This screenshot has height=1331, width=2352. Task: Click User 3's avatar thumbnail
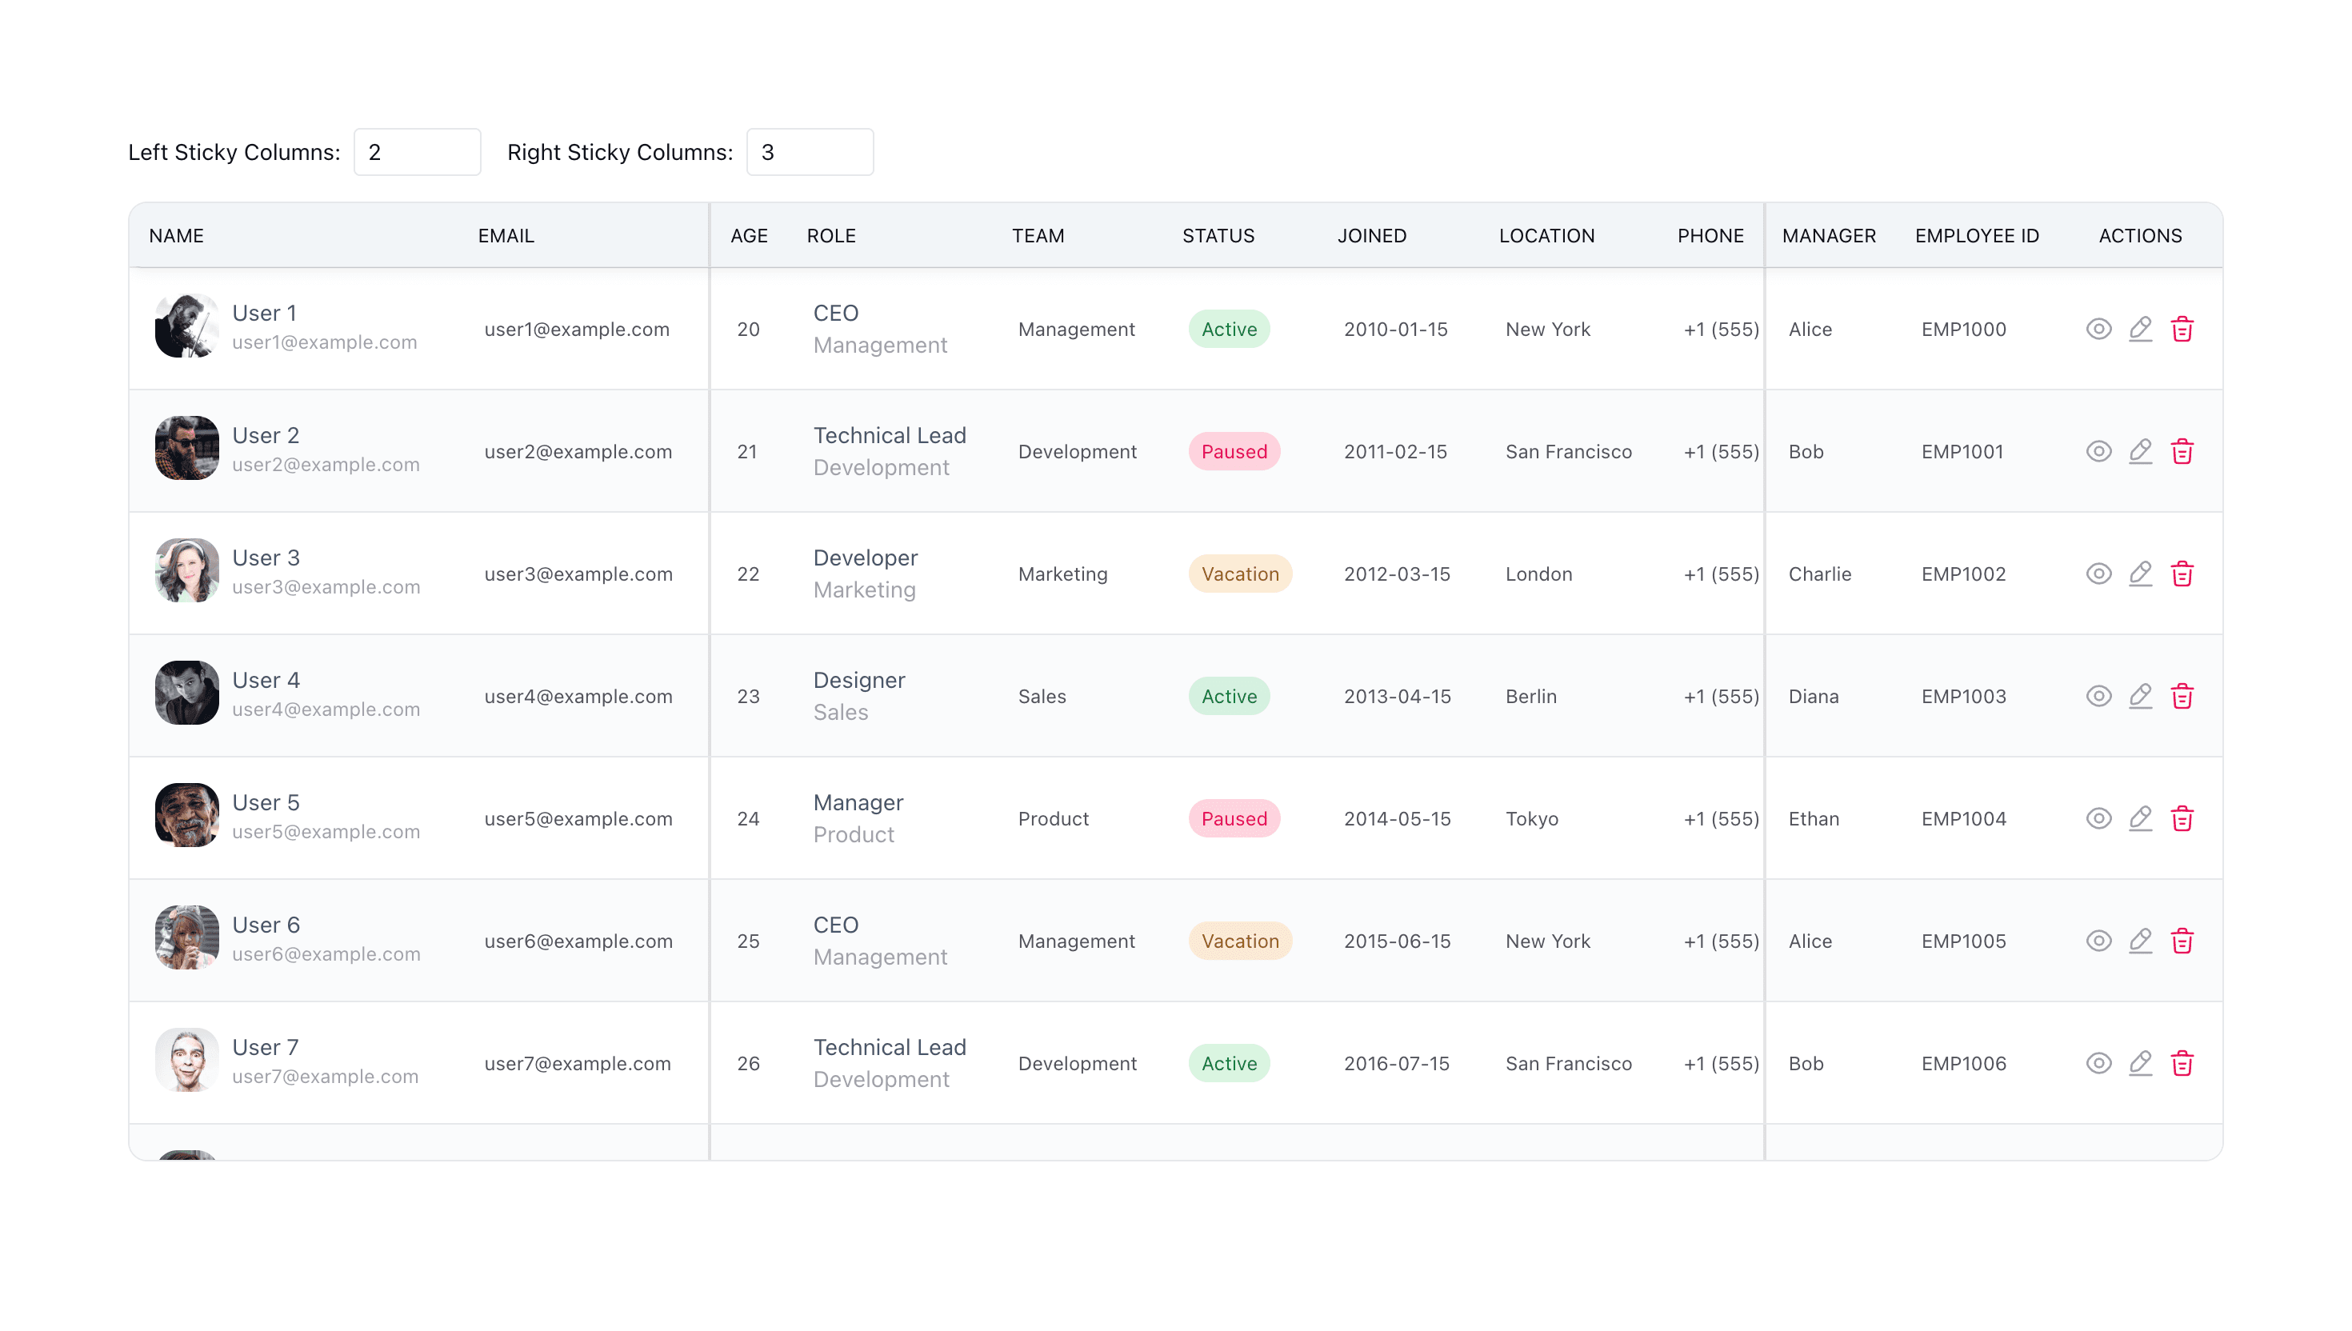(186, 570)
